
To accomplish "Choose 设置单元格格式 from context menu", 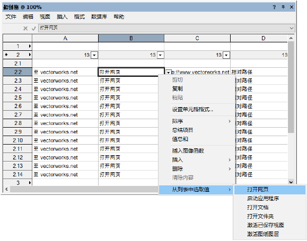I will tap(197, 109).
